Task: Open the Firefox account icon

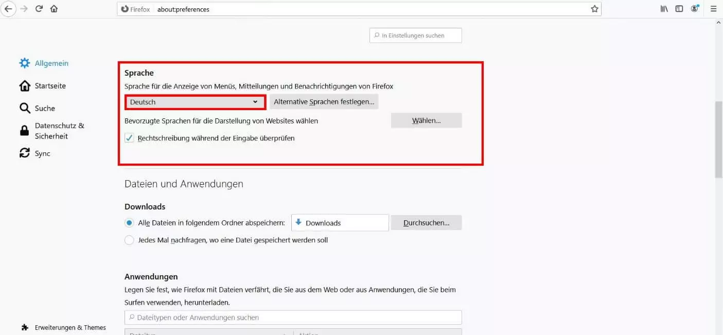Action: click(695, 9)
